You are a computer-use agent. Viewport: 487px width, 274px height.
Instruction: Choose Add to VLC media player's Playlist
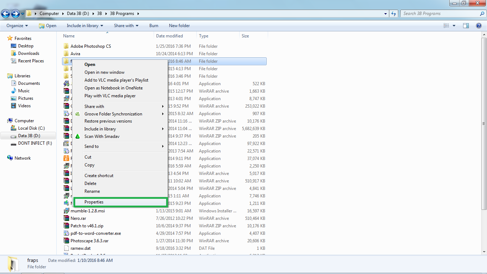click(x=121, y=80)
